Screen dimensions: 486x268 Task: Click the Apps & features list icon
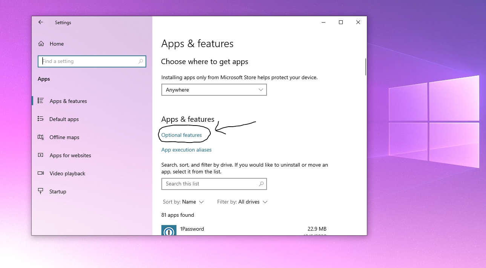[41, 101]
